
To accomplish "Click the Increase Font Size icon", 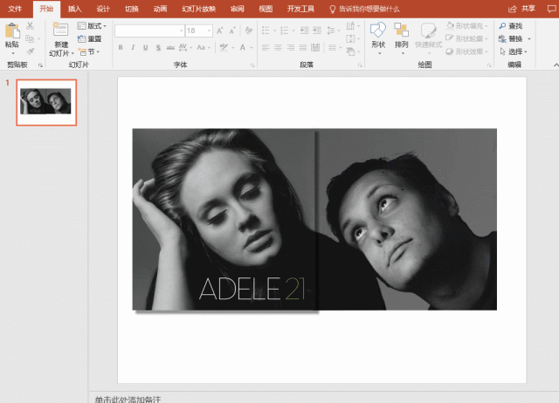I will (x=218, y=31).
